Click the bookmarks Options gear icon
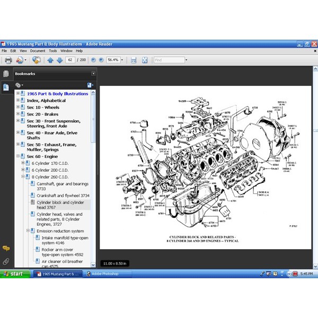This screenshot has height=318, width=318. (18, 85)
